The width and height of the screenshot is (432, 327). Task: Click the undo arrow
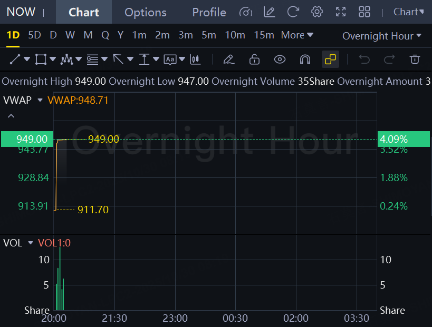364,60
